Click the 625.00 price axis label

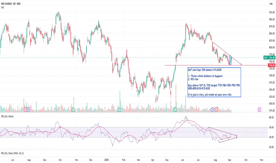click(x=272, y=97)
